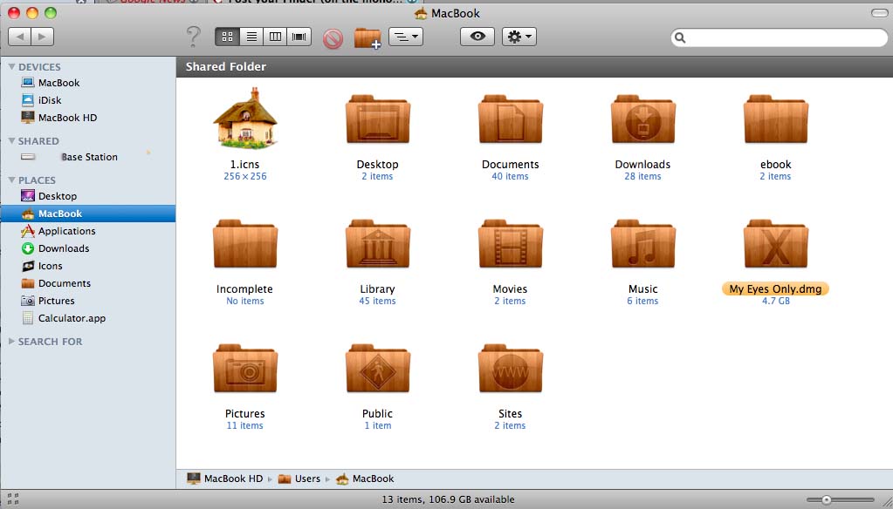Expand the SEARCH FOR sidebar section
Viewport: 893px width, 509px height.
11,342
